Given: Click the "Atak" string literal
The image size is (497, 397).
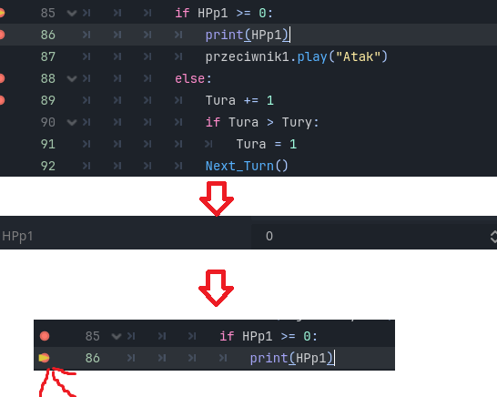Looking at the screenshot, I should coord(358,57).
